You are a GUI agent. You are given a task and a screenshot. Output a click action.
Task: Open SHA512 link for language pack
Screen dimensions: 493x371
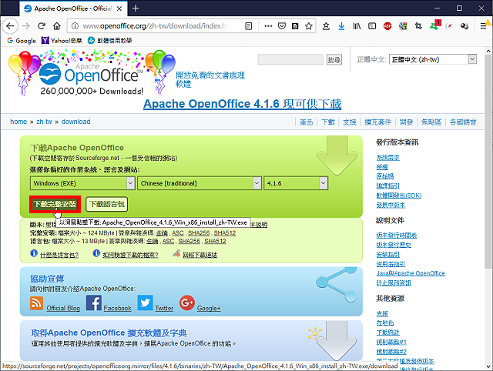tap(215, 241)
